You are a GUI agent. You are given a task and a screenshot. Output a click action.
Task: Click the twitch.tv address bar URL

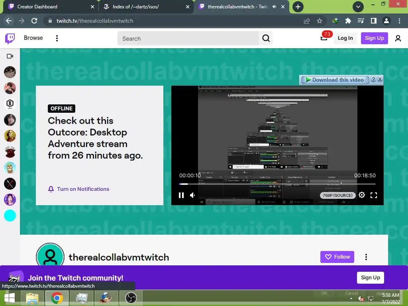click(x=95, y=21)
